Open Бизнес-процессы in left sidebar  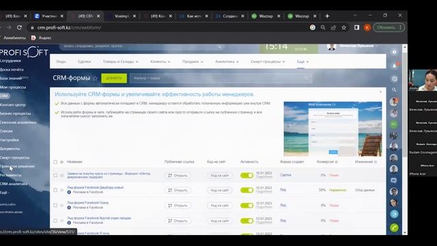pyautogui.click(x=15, y=113)
